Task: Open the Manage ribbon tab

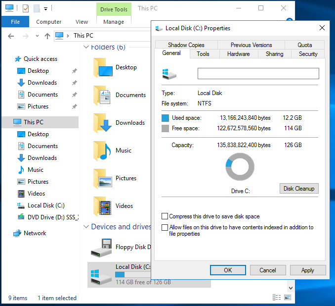Action: tap(114, 22)
